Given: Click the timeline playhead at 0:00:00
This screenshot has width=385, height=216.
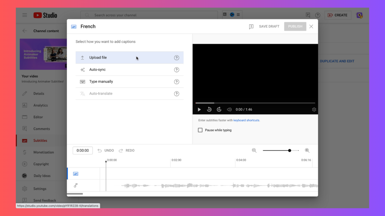Looking at the screenshot, I should point(106,162).
